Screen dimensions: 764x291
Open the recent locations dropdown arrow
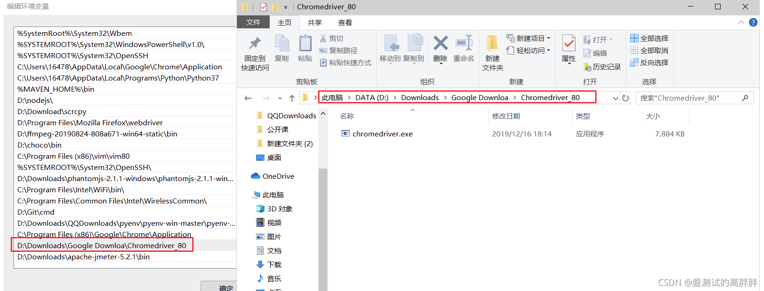pos(280,98)
